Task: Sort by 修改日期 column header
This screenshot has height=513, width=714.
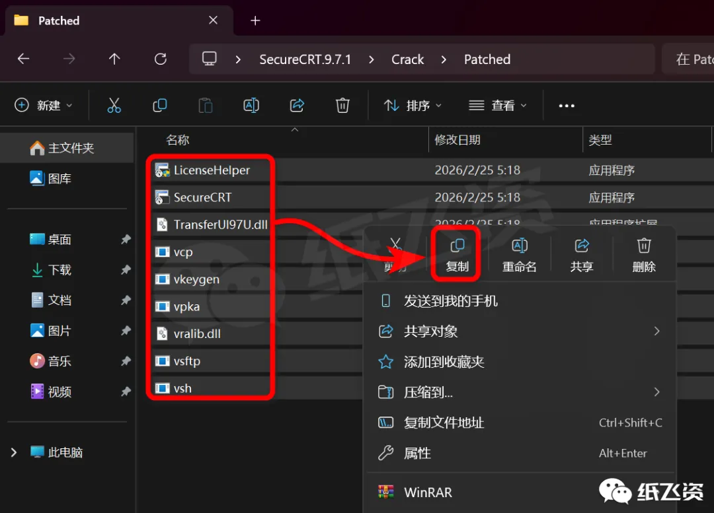Action: click(x=457, y=139)
